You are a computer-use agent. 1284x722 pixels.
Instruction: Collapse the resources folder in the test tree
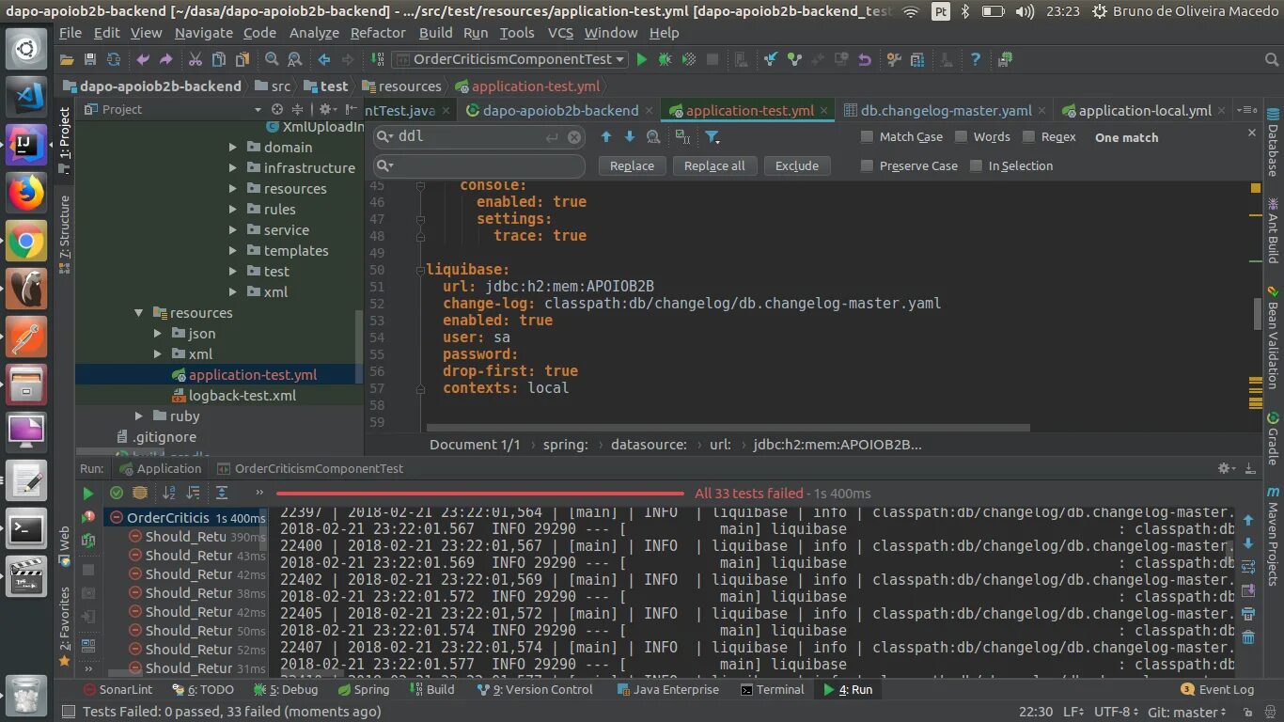click(x=138, y=313)
